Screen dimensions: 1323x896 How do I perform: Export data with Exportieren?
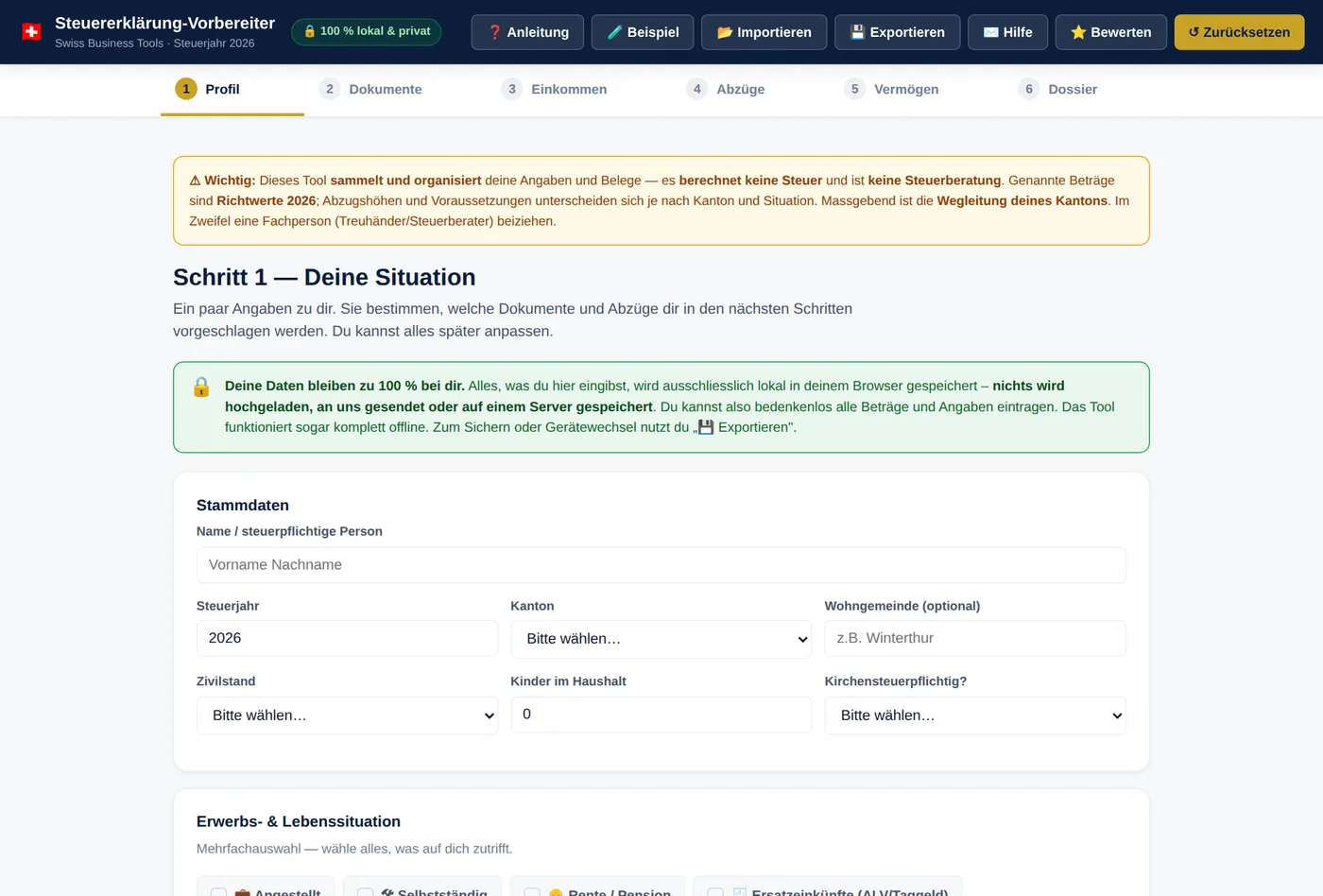pyautogui.click(x=897, y=32)
